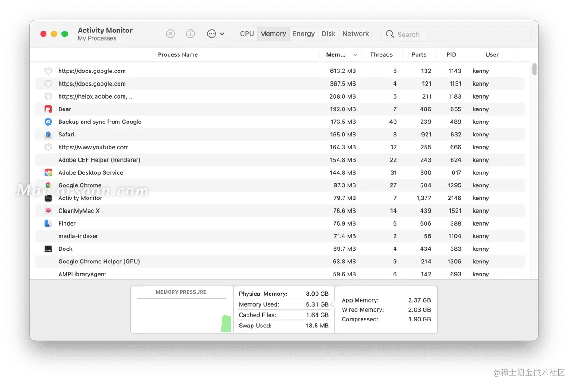
Task: Open the Network tab
Action: [x=356, y=34]
